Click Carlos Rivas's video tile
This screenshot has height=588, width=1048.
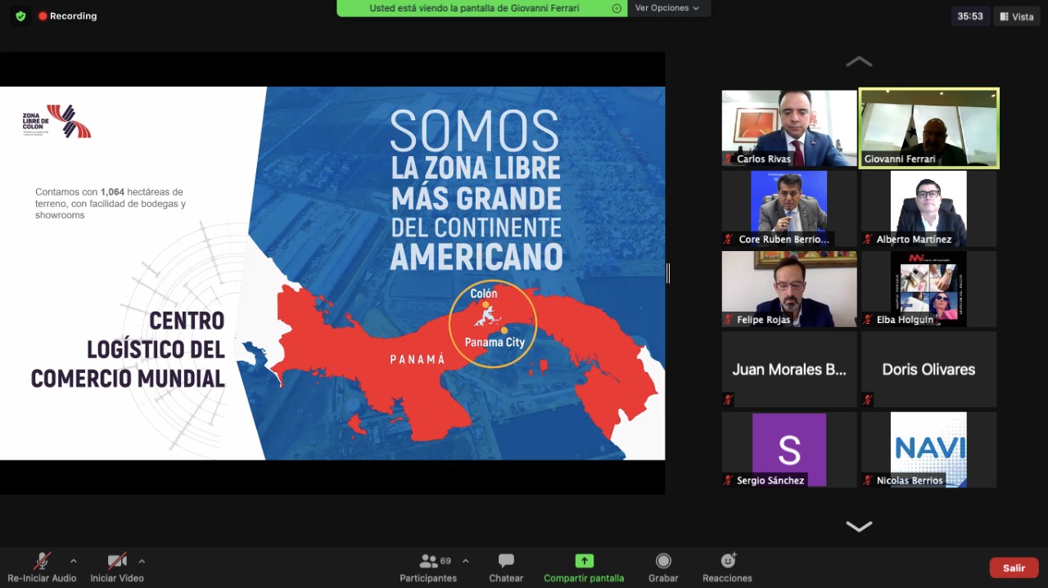788,128
